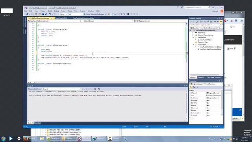The image size is (252, 142).
Task: Click Categorized icon in Properties panel
Action: coord(191,87)
